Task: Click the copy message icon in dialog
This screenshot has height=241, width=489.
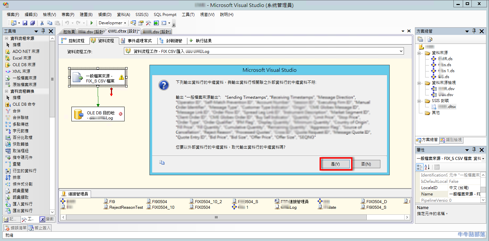Action: coord(162,163)
